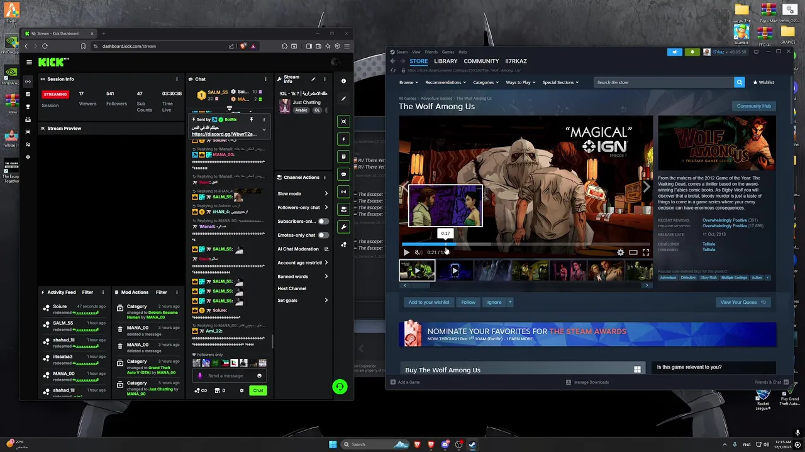Click the info icon in Kick right rail
Viewport: 805px width, 452px height.
[343, 81]
